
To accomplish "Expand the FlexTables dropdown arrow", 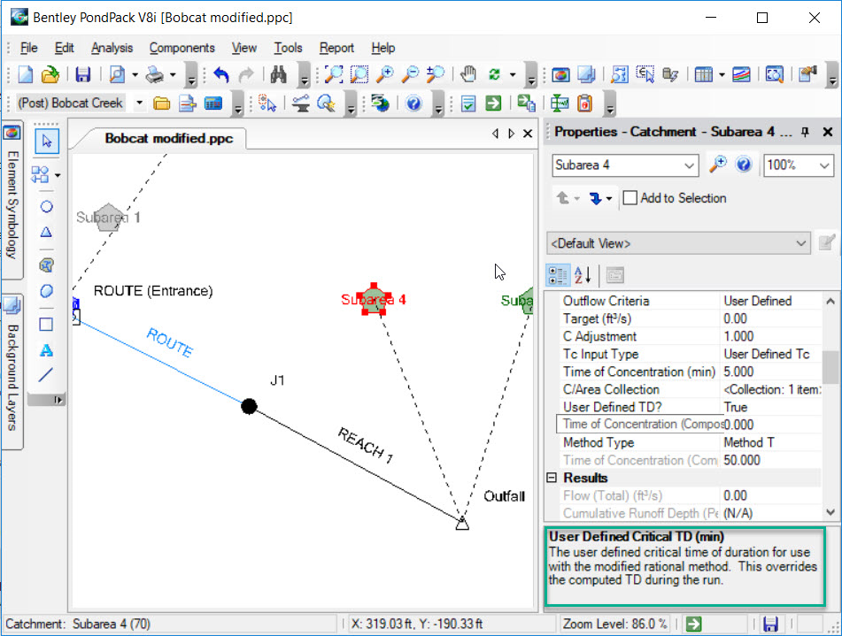I will 722,74.
